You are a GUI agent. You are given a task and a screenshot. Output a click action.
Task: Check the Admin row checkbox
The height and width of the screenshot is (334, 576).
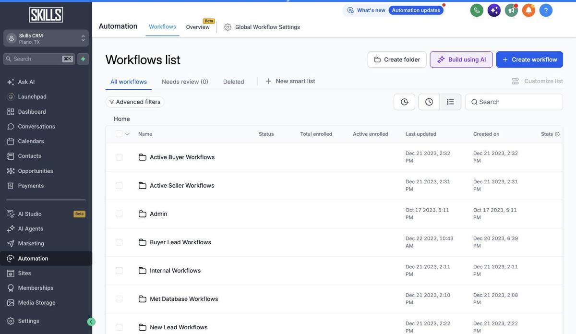119,214
